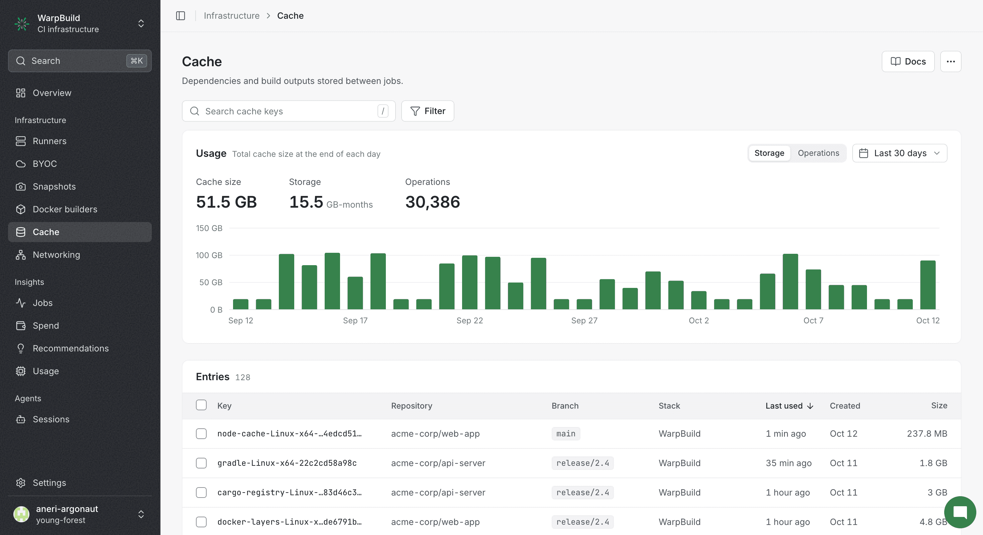This screenshot has width=983, height=535.
Task: Sort entries by Created column
Action: point(845,406)
